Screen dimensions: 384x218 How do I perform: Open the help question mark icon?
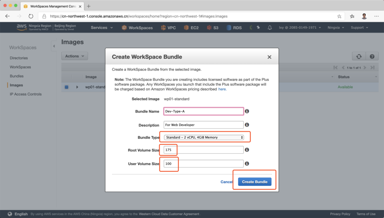point(372,56)
